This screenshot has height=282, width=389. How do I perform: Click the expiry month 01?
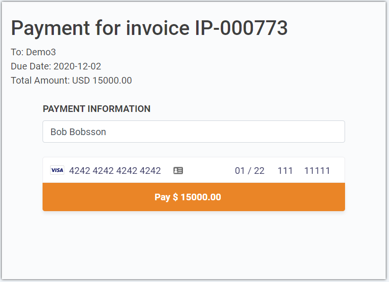point(240,171)
